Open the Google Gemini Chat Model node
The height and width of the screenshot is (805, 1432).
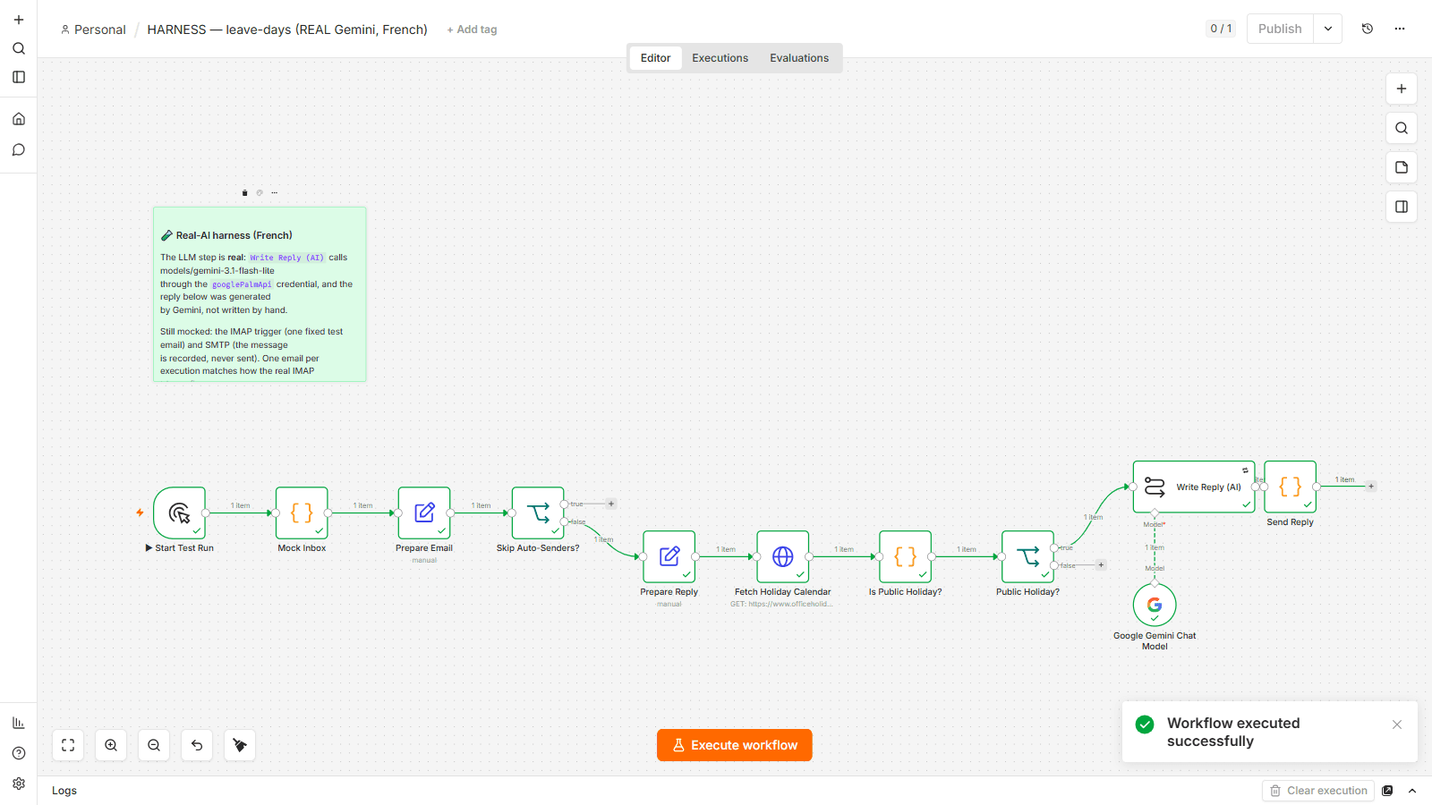[1155, 606]
